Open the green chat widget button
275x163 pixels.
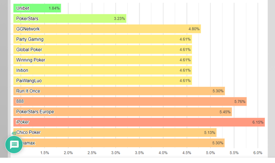point(15,145)
